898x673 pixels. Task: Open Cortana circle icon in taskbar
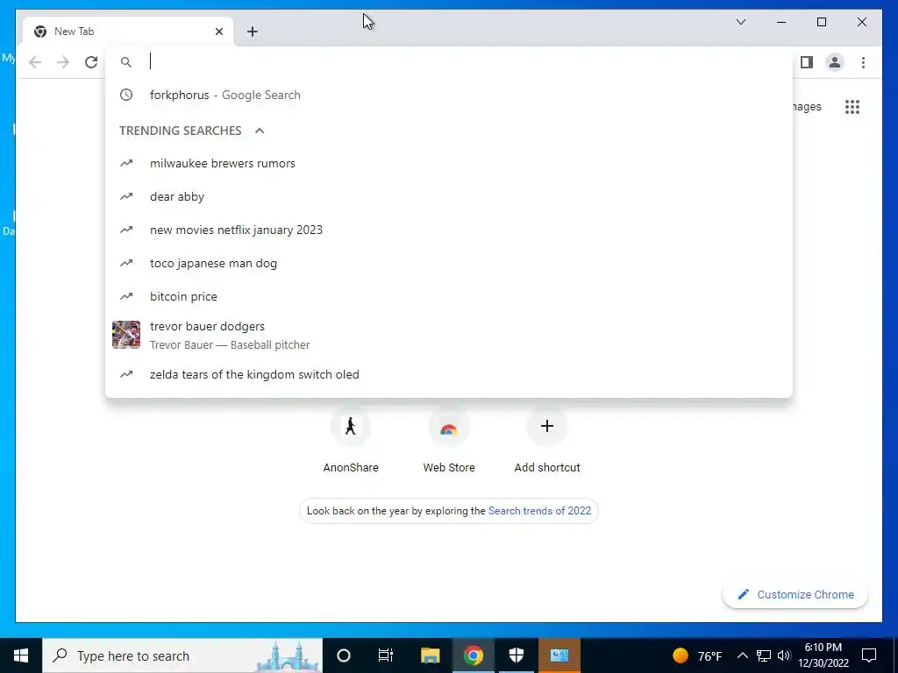point(344,655)
